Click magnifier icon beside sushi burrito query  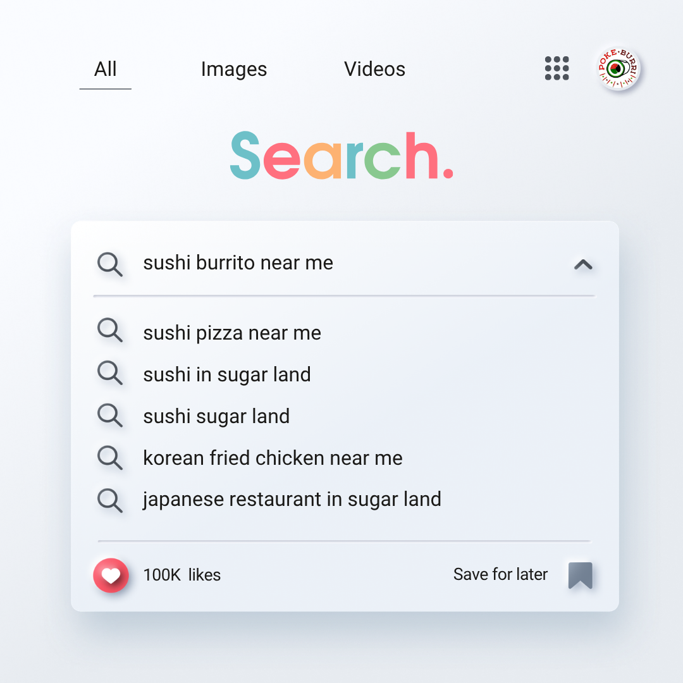[x=110, y=264]
